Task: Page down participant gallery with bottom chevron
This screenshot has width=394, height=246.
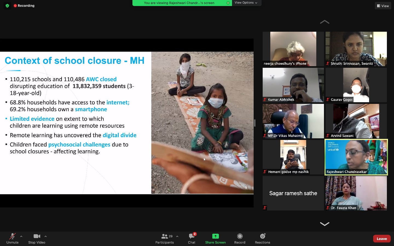Action: pyautogui.click(x=325, y=224)
